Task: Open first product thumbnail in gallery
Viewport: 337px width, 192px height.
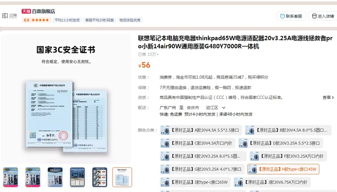Action: [11, 177]
